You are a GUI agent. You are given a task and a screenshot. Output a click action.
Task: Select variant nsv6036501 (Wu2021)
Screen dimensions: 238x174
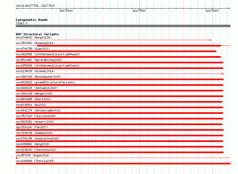pos(31,105)
